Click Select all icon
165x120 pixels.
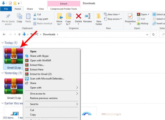154,14
